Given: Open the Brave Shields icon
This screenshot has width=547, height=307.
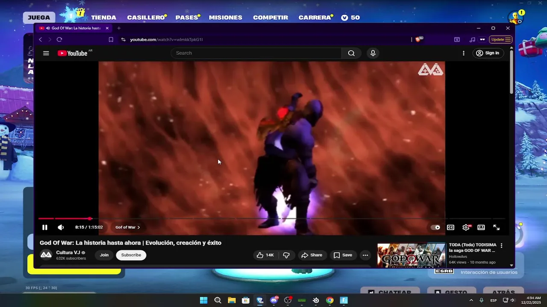Looking at the screenshot, I should 419,39.
